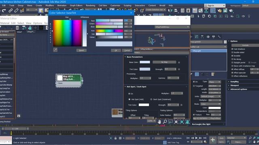Click the Mirror tool icon
The width and height of the screenshot is (259, 145).
[170, 11]
